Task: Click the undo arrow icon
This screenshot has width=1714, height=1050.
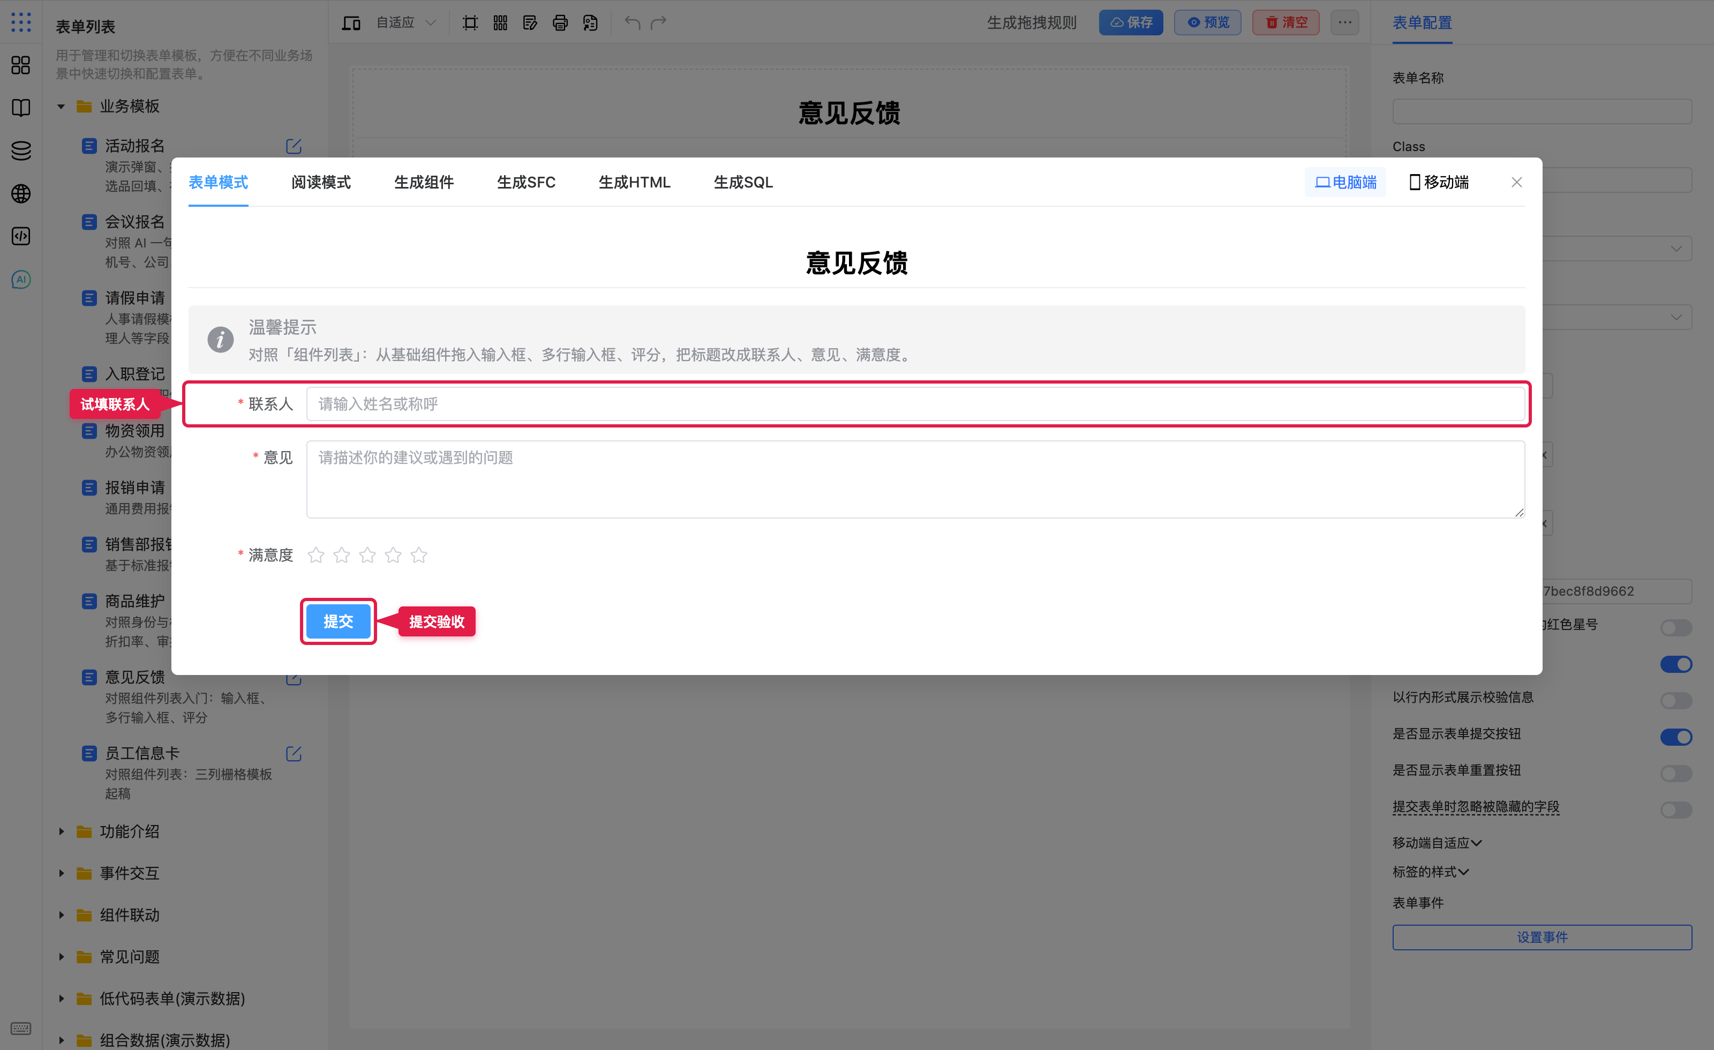Action: click(x=632, y=23)
